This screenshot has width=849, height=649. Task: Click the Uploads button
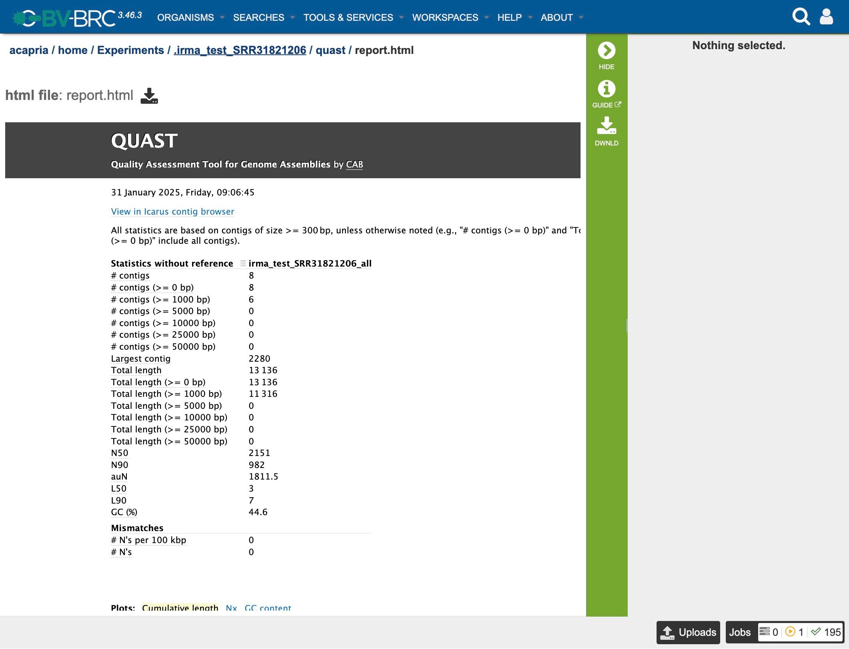(688, 632)
